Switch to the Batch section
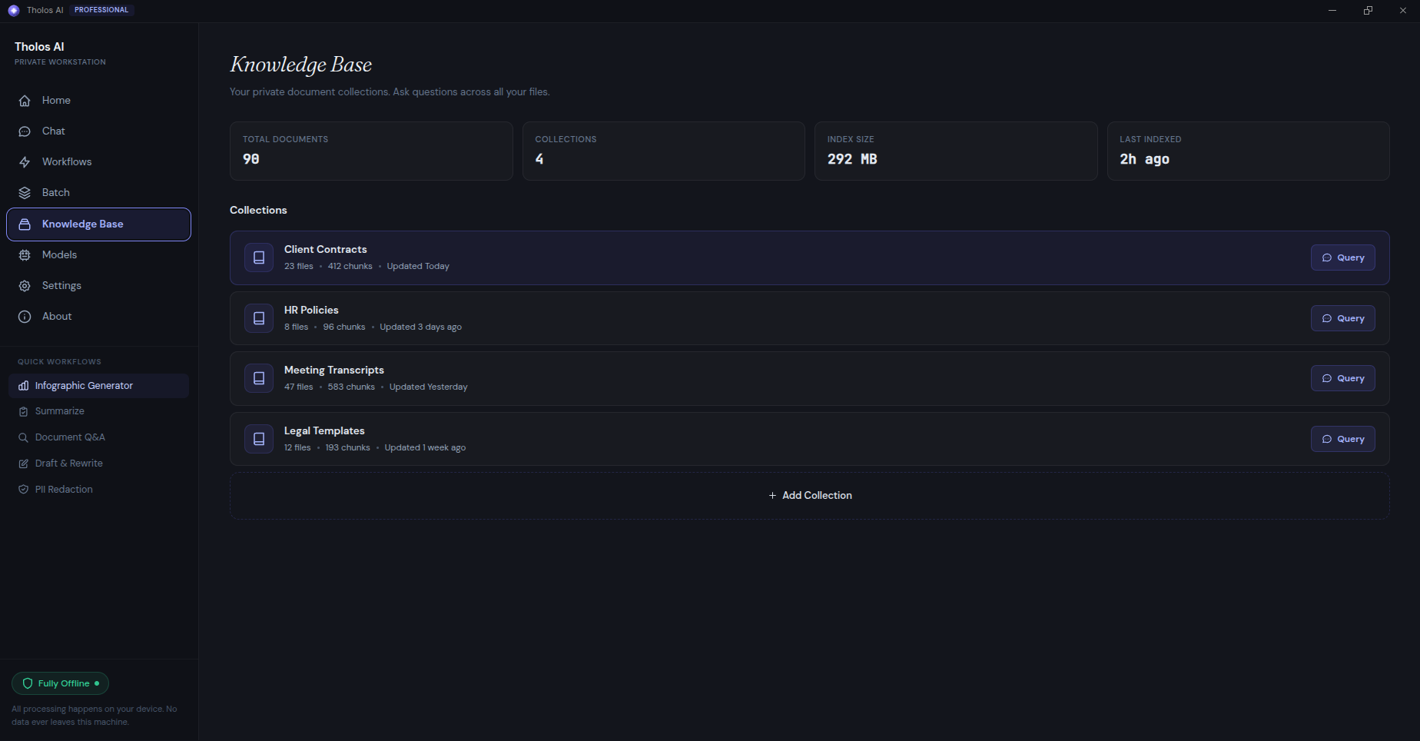The image size is (1420, 741). click(98, 193)
